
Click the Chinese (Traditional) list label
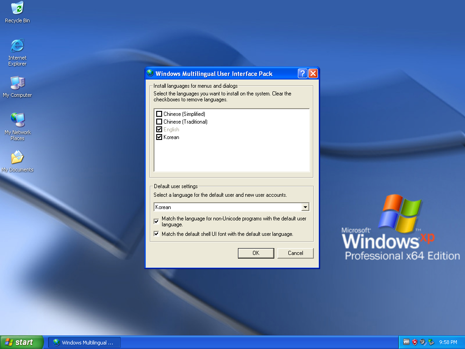pyautogui.click(x=185, y=122)
